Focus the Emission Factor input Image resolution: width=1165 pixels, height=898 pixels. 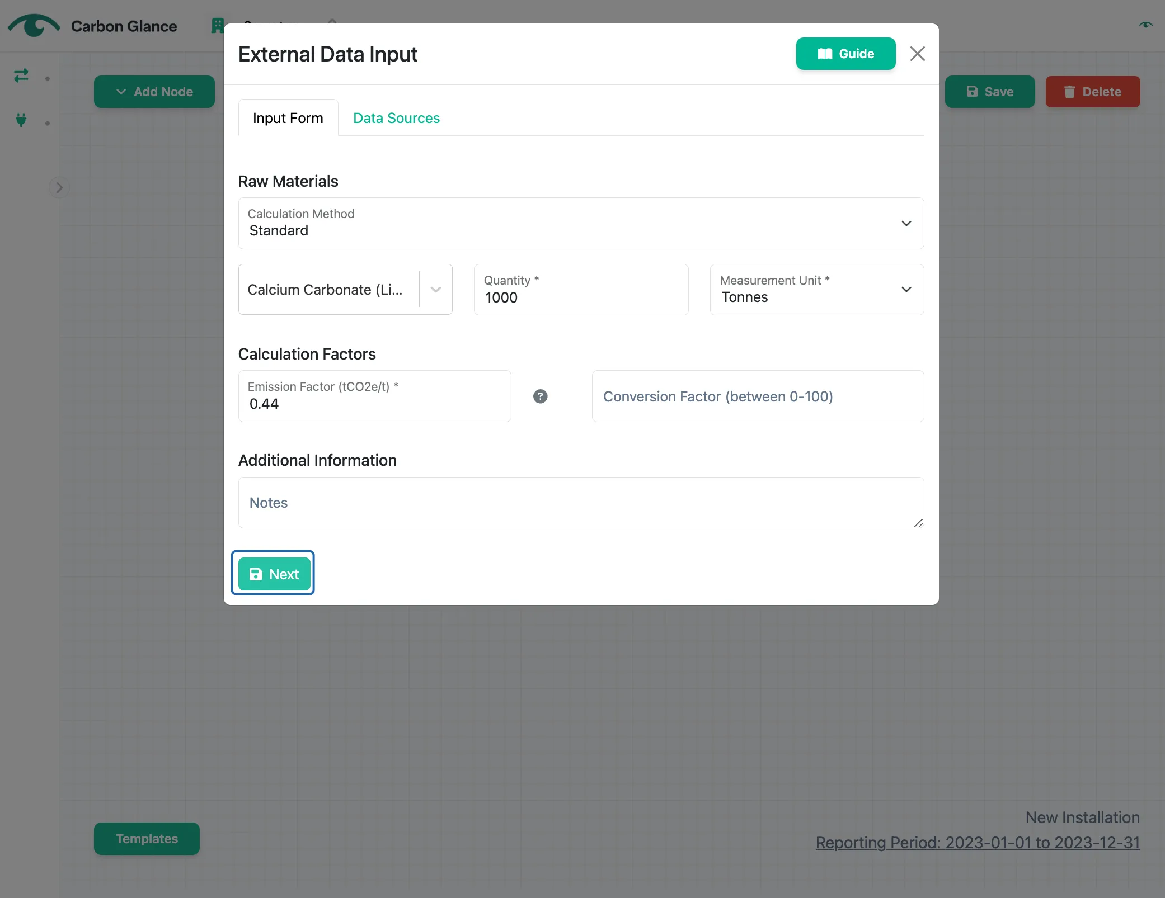click(x=374, y=396)
